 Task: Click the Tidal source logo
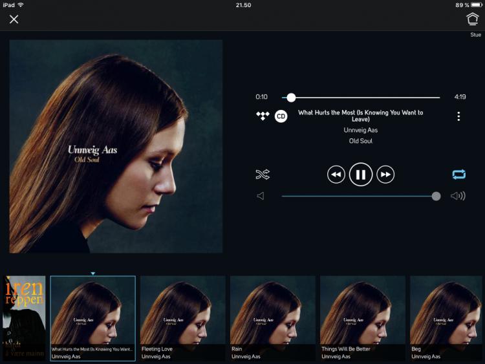(x=263, y=116)
